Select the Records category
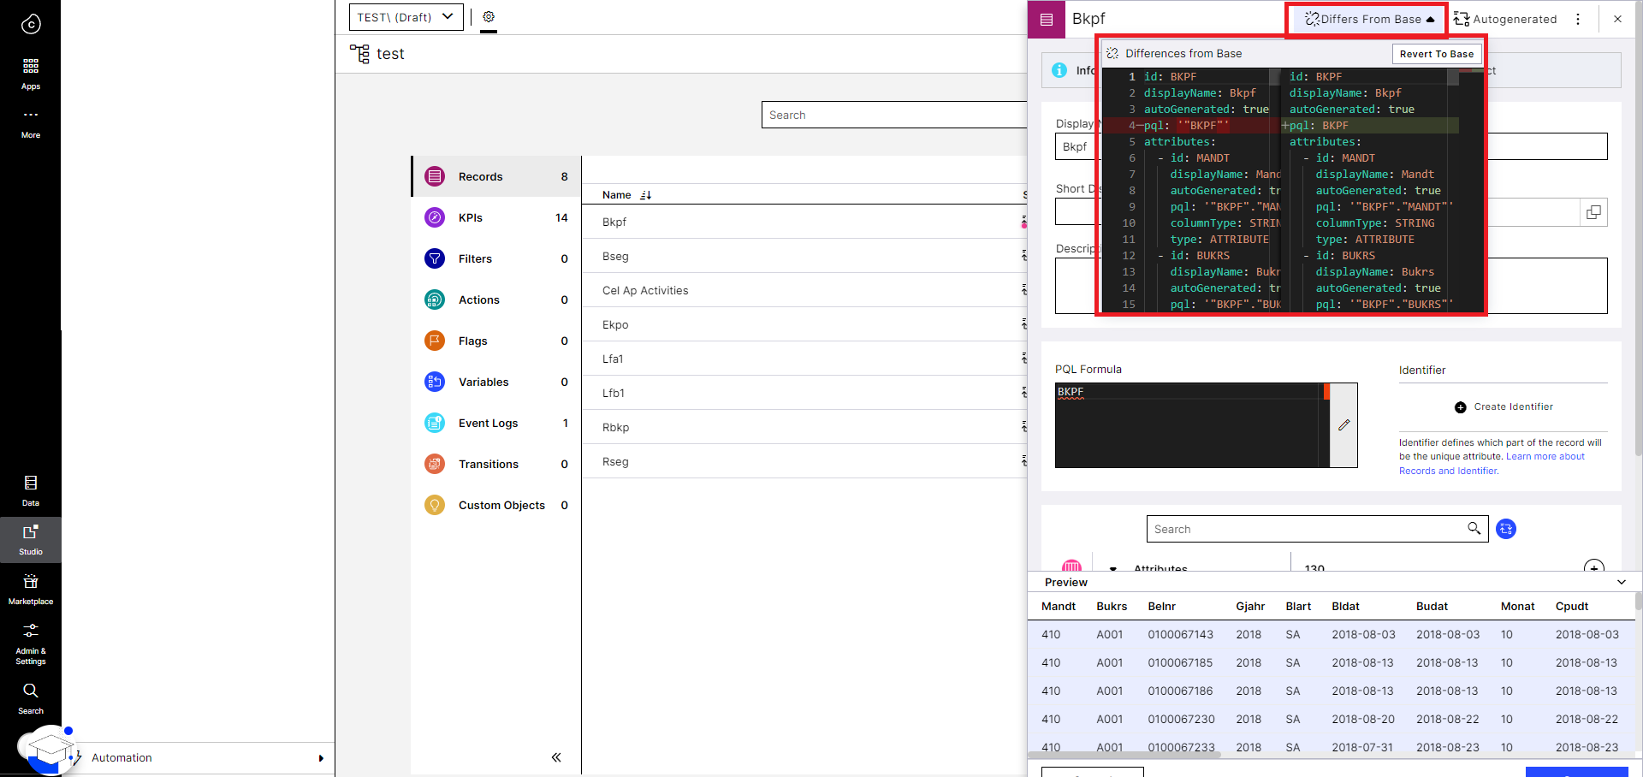Image resolution: width=1643 pixels, height=777 pixels. tap(496, 176)
